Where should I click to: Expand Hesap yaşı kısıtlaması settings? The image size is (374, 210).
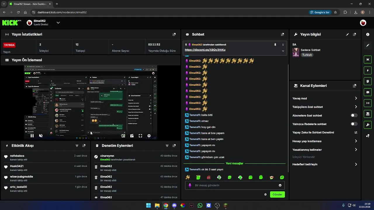click(x=356, y=141)
